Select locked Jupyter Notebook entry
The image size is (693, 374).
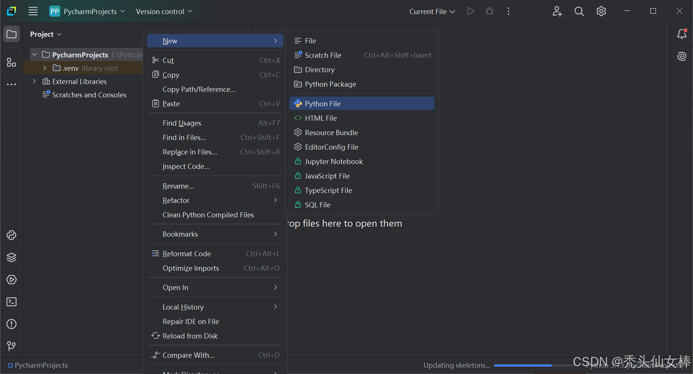click(x=362, y=161)
